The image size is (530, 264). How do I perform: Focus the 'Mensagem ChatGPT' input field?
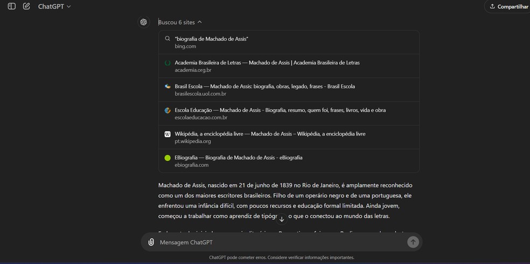[x=282, y=242]
